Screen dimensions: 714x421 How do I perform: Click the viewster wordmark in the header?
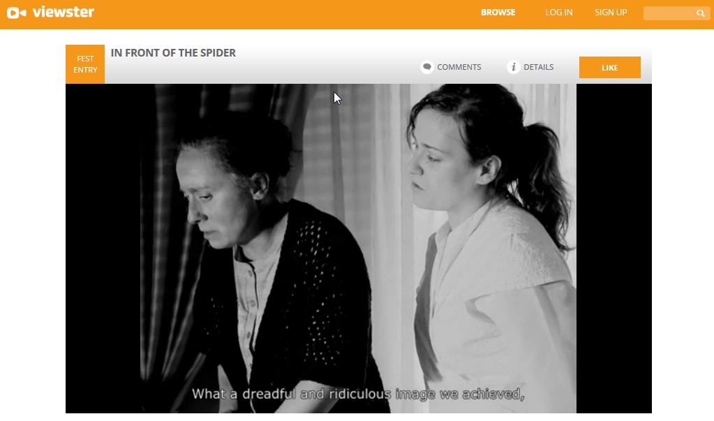(x=64, y=12)
